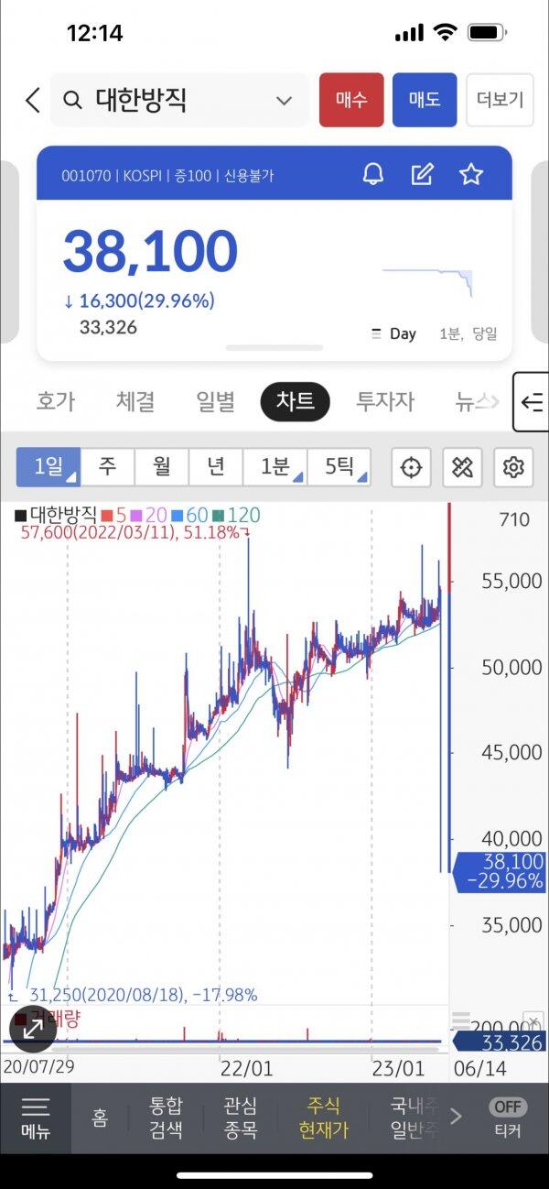Screen dimensions: 549x1189
Task: Open 관심종목 in bottom bar
Action: coord(241,1118)
